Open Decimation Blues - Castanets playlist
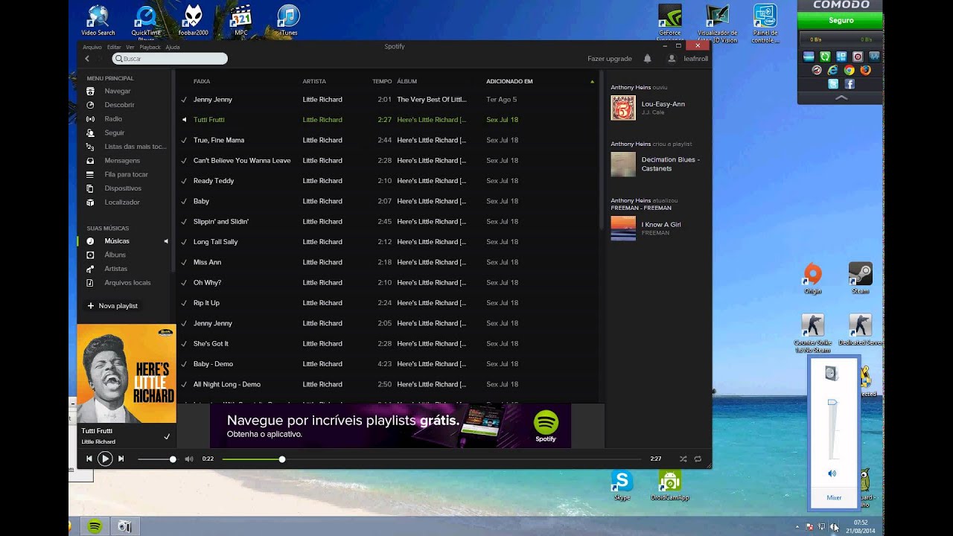 point(671,164)
